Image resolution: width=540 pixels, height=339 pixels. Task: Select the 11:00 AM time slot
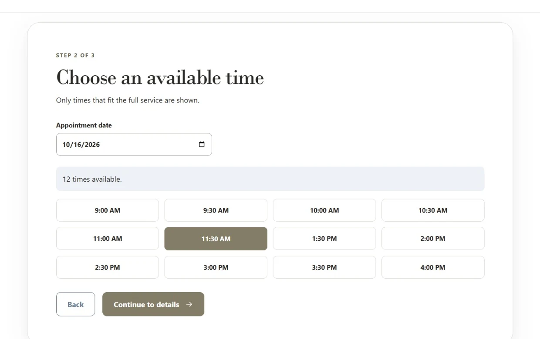(108, 239)
